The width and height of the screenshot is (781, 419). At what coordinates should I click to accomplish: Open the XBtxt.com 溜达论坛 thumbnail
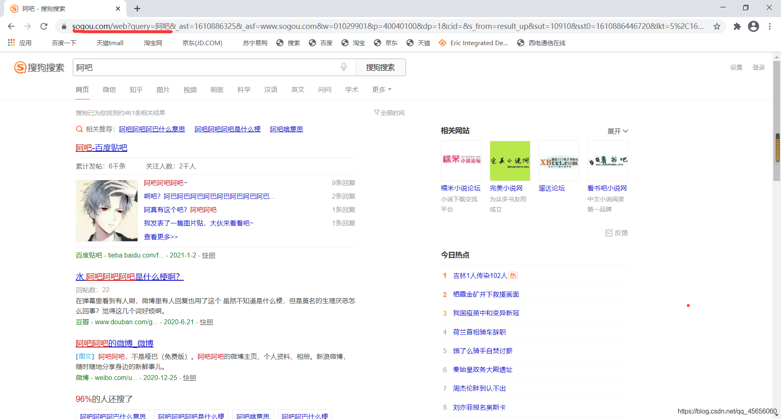(559, 161)
